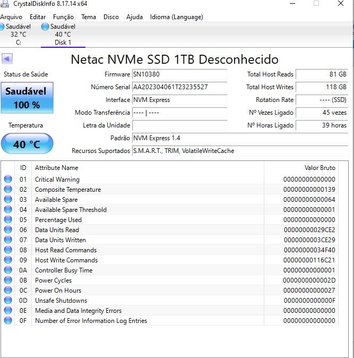Click health orb of C: drive tab
This screenshot has height=358, width=354.
[x=2, y=27]
